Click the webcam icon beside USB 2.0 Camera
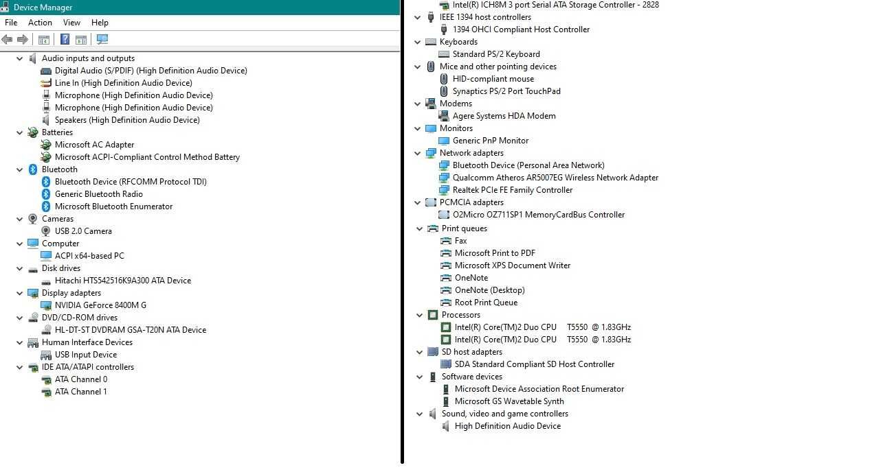 46,231
